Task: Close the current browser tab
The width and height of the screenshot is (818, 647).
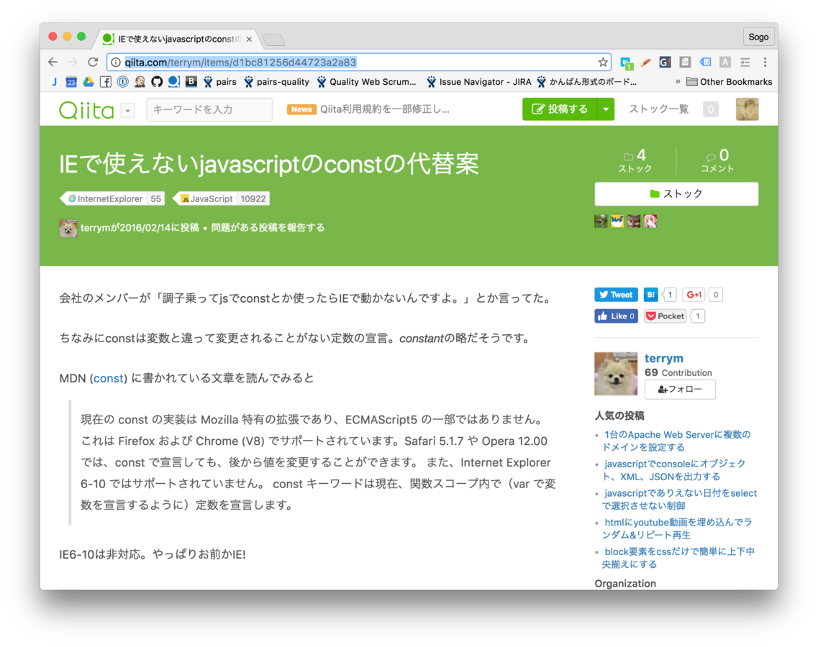Action: pyautogui.click(x=250, y=39)
